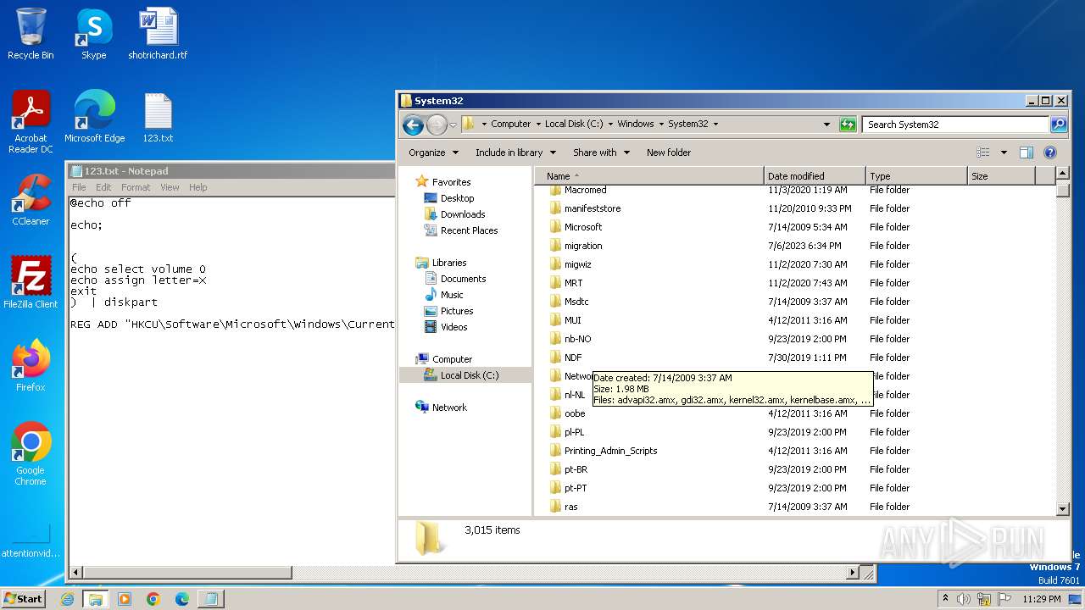Screen dimensions: 1085x610
Task: Sort by Size column header
Action: tap(1001, 176)
